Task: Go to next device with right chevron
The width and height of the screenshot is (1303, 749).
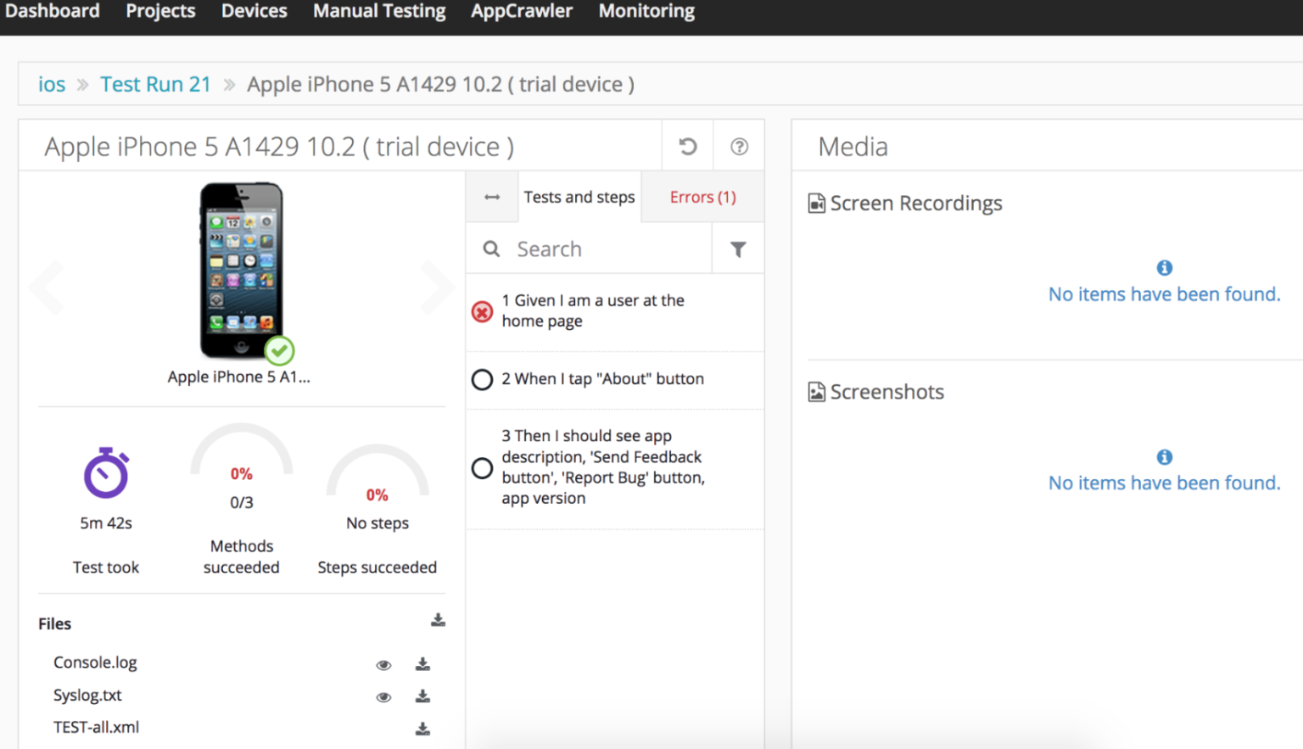Action: click(x=437, y=287)
